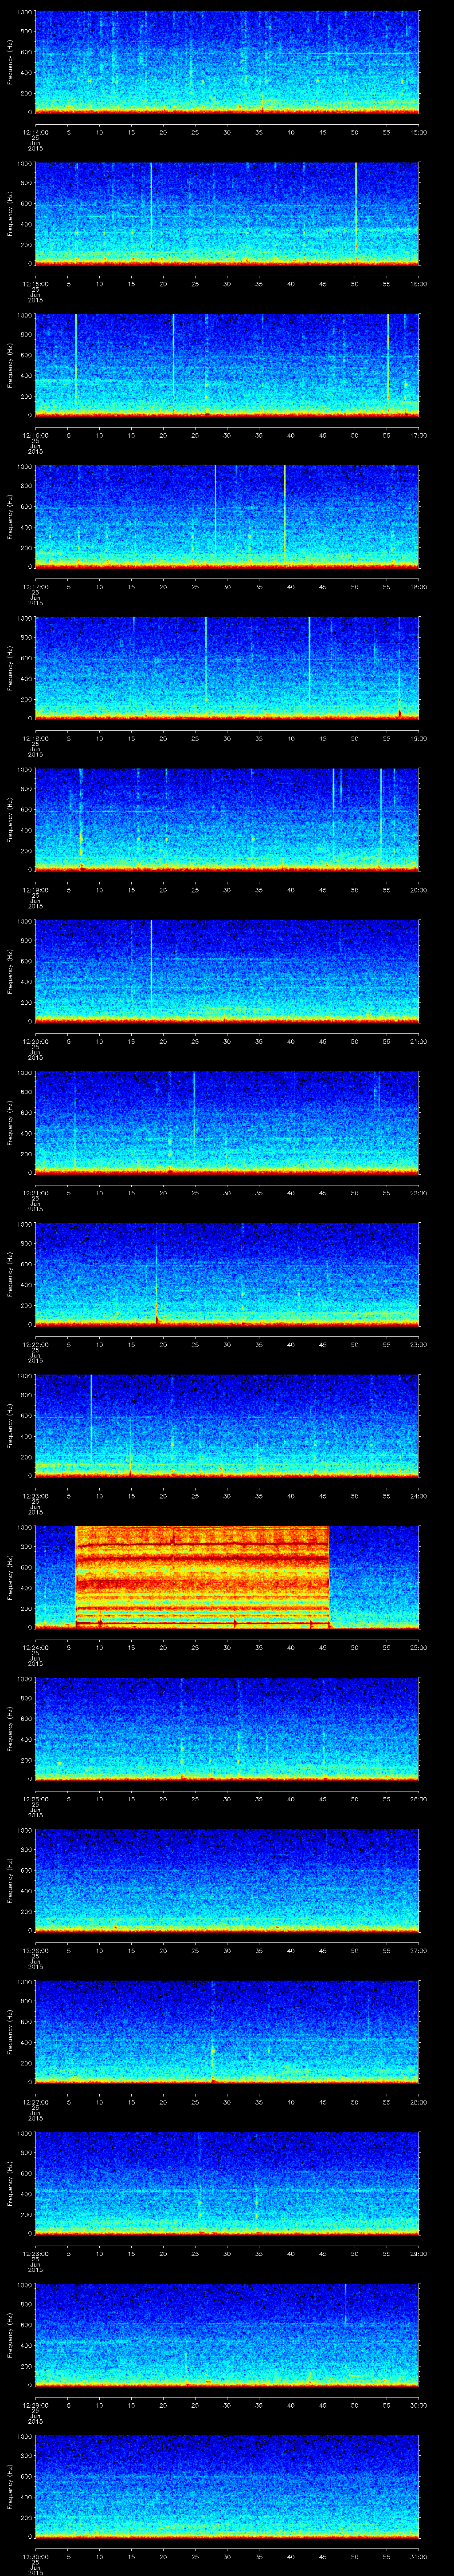Screen dimensions: 454x2576
Task: Click the 12:24:00 start time label
Action: pyautogui.click(x=35, y=1648)
